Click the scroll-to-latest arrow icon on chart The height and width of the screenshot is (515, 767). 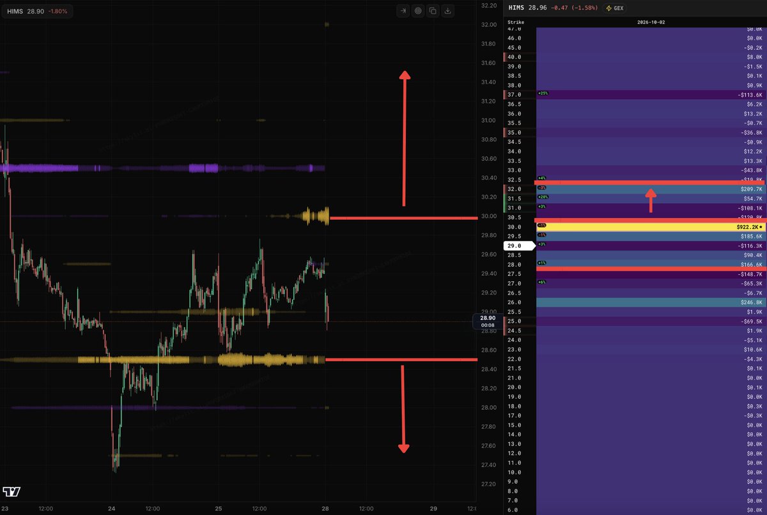coord(403,11)
